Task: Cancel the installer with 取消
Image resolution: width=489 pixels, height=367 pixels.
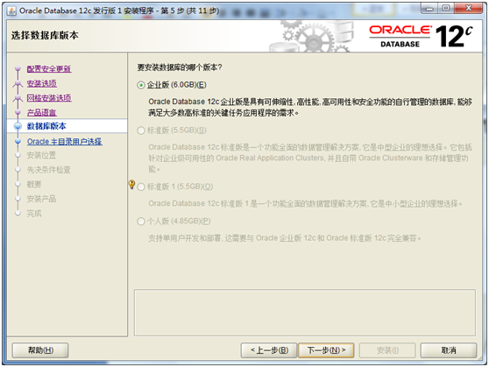Action: pyautogui.click(x=449, y=350)
